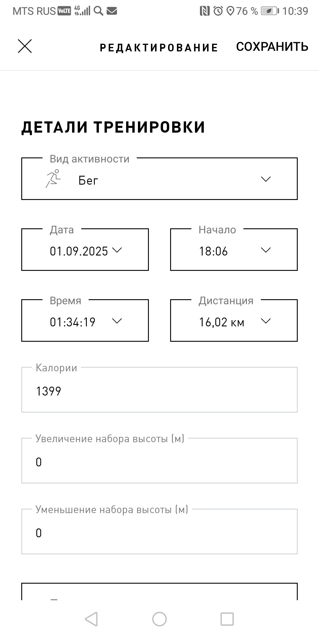The image size is (319, 638).
Task: Go back using the triangle navigation button
Action: tap(91, 619)
